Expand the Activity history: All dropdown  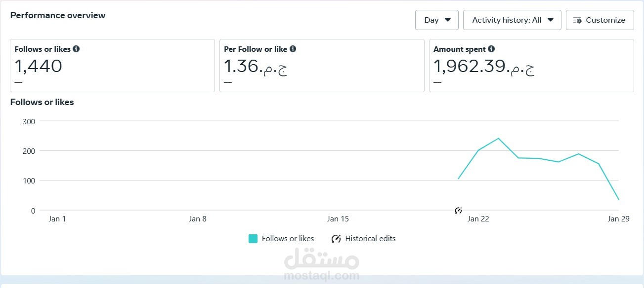tap(512, 20)
